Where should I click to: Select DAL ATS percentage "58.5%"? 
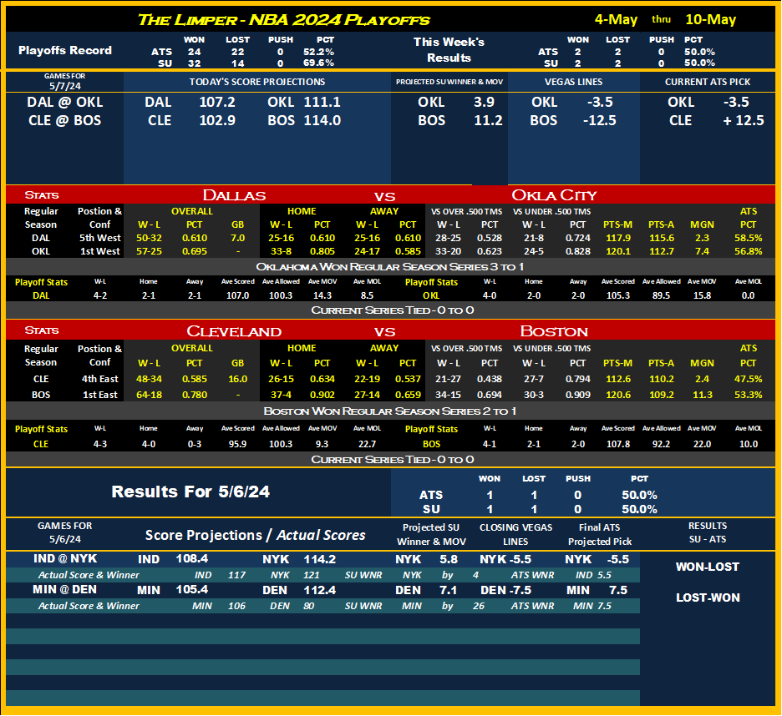748,238
